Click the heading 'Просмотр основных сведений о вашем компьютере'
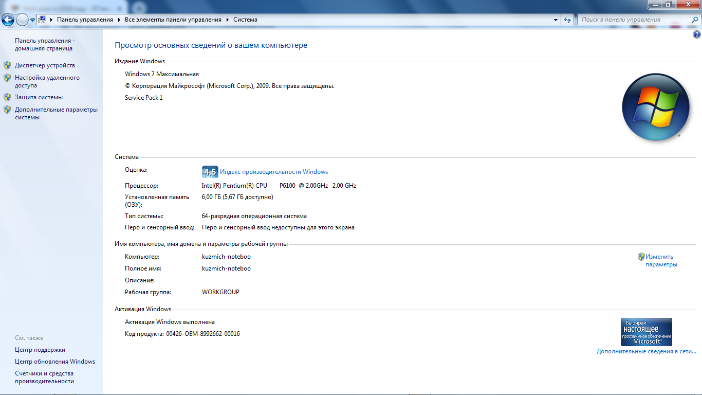702x395 pixels. (211, 45)
